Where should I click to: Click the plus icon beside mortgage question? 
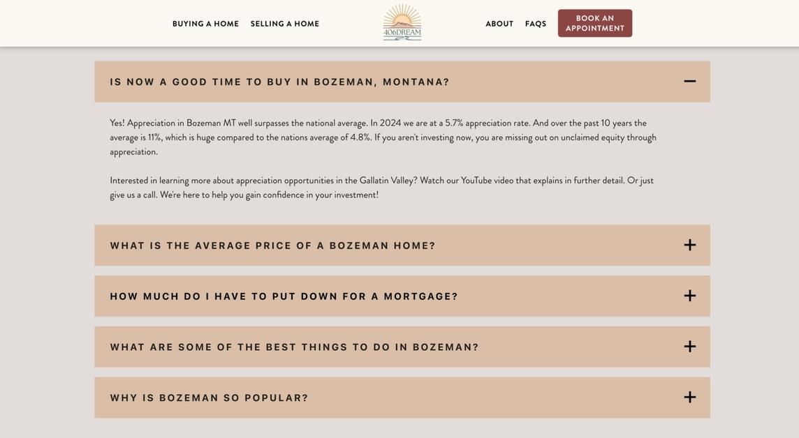point(689,296)
